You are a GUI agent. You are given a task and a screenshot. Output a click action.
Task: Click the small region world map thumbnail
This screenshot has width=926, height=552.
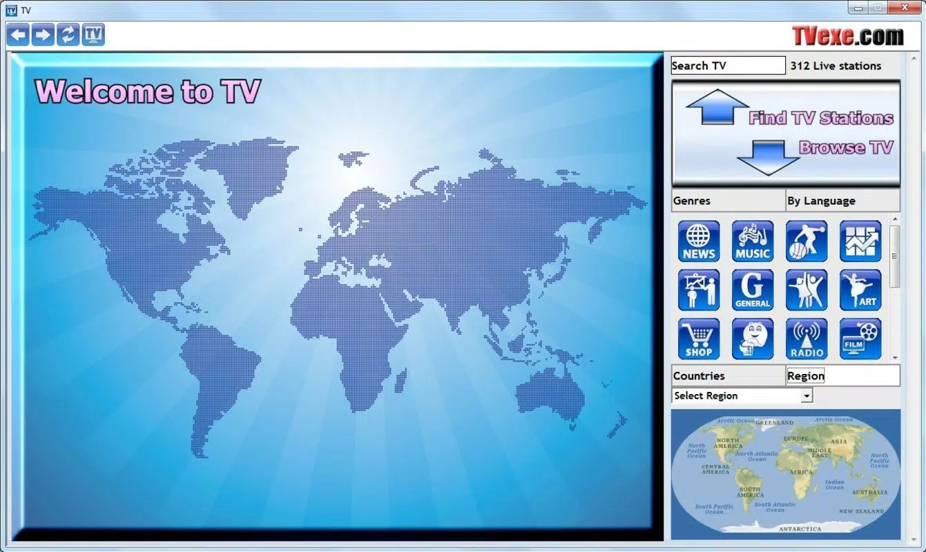pos(786,474)
